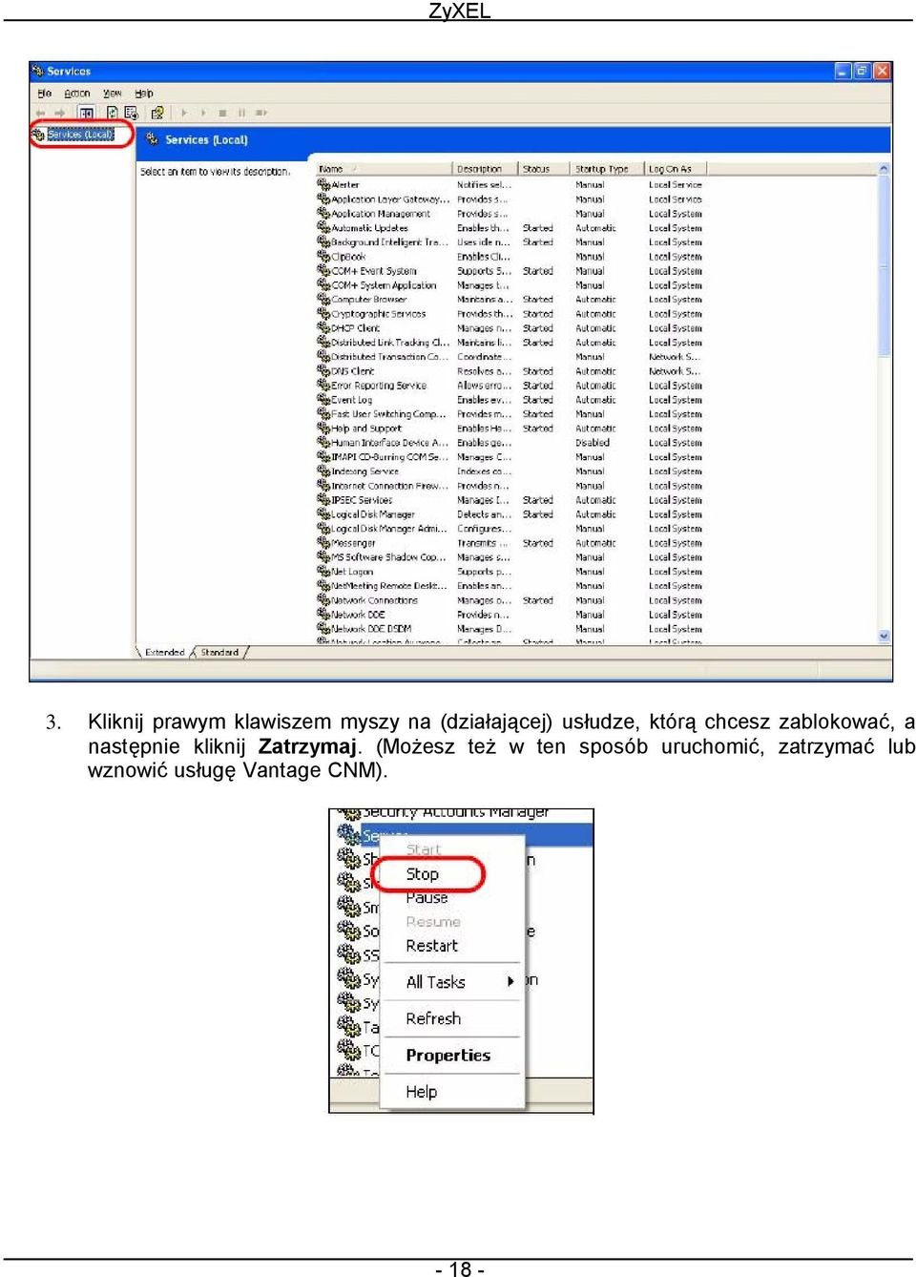The image size is (916, 1277).
Task: Sort by the Status column header
Action: pyautogui.click(x=543, y=169)
